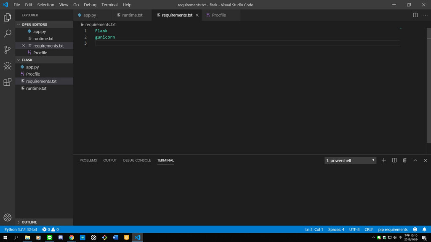Switch to the Output panel tab
The image size is (431, 242).
pos(110,160)
